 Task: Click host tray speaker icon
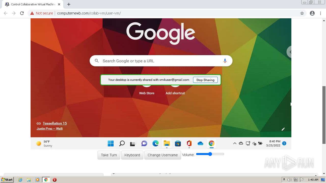290,180
